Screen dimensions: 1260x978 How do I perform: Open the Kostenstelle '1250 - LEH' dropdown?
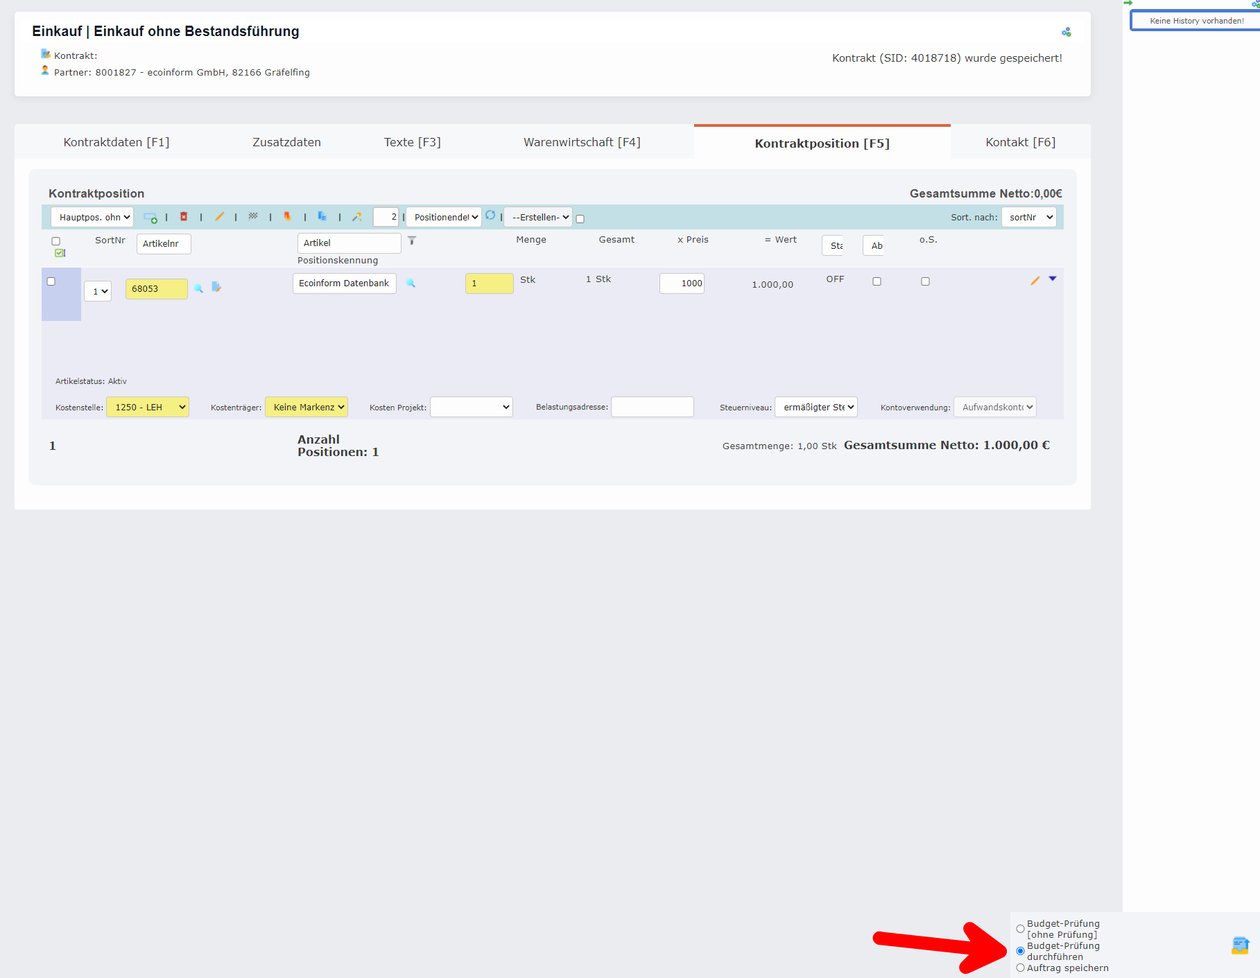[x=147, y=407]
